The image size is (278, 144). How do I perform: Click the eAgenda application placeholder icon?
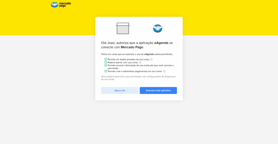(123, 28)
